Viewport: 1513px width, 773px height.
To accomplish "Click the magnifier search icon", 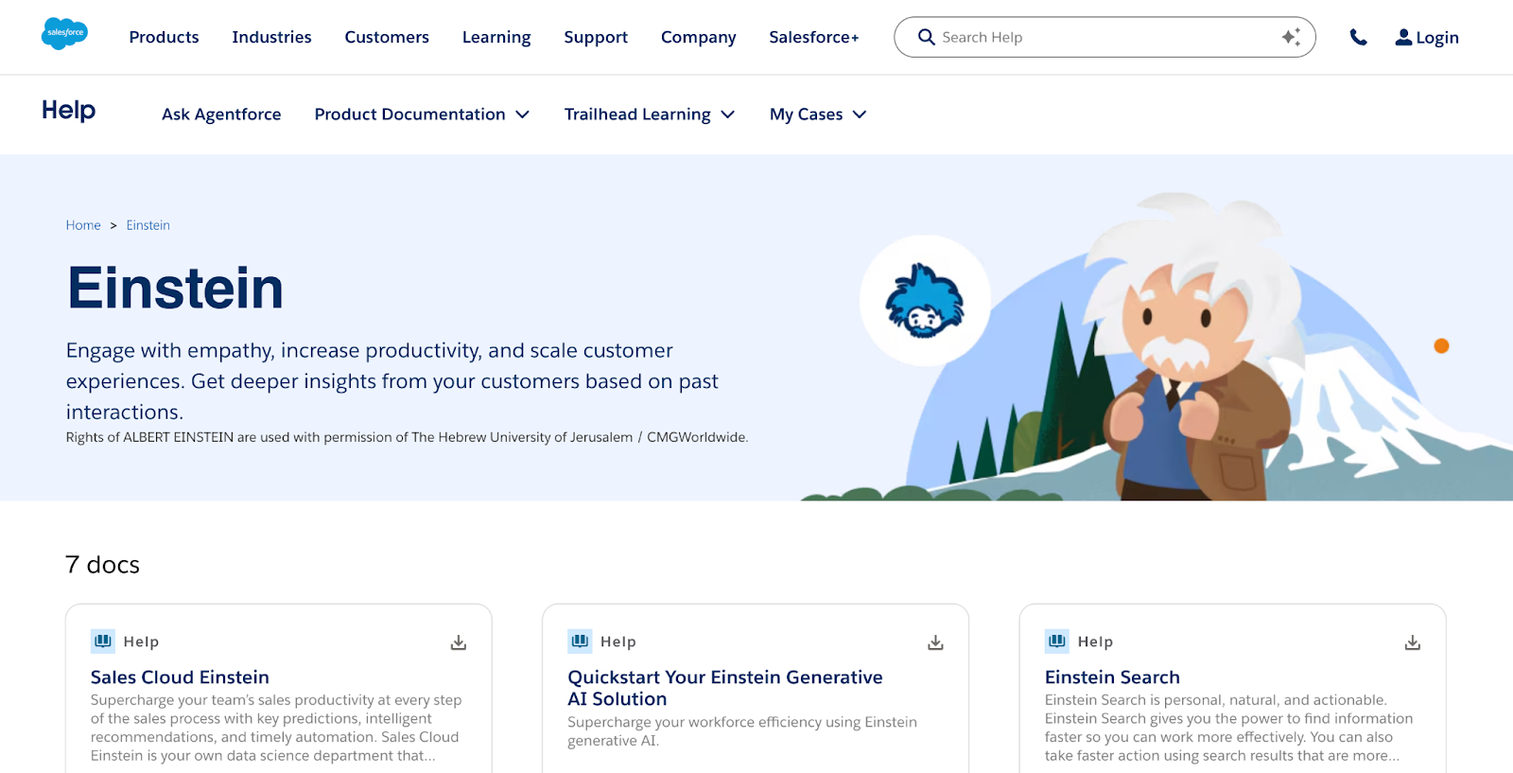I will click(x=926, y=37).
